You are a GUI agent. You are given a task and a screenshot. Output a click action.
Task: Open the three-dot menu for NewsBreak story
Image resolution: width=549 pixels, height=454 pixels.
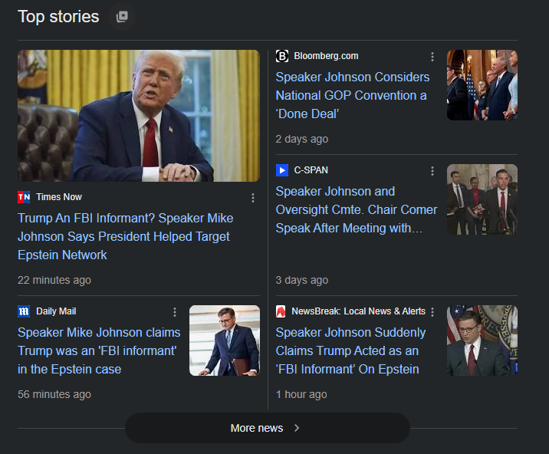(x=432, y=312)
